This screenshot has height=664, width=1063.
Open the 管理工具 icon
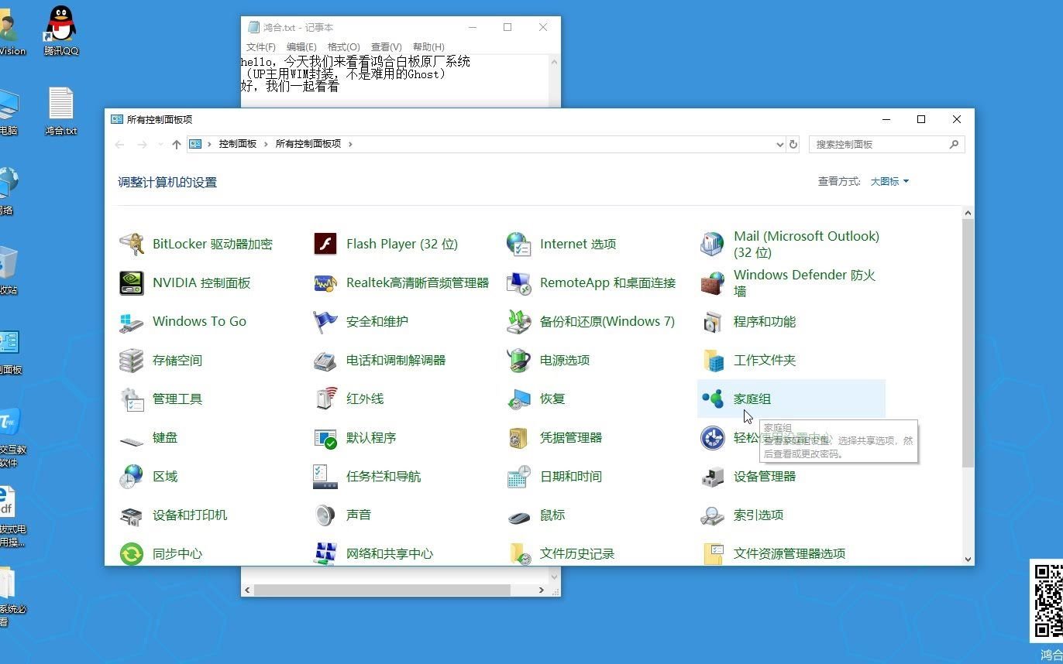132,399
